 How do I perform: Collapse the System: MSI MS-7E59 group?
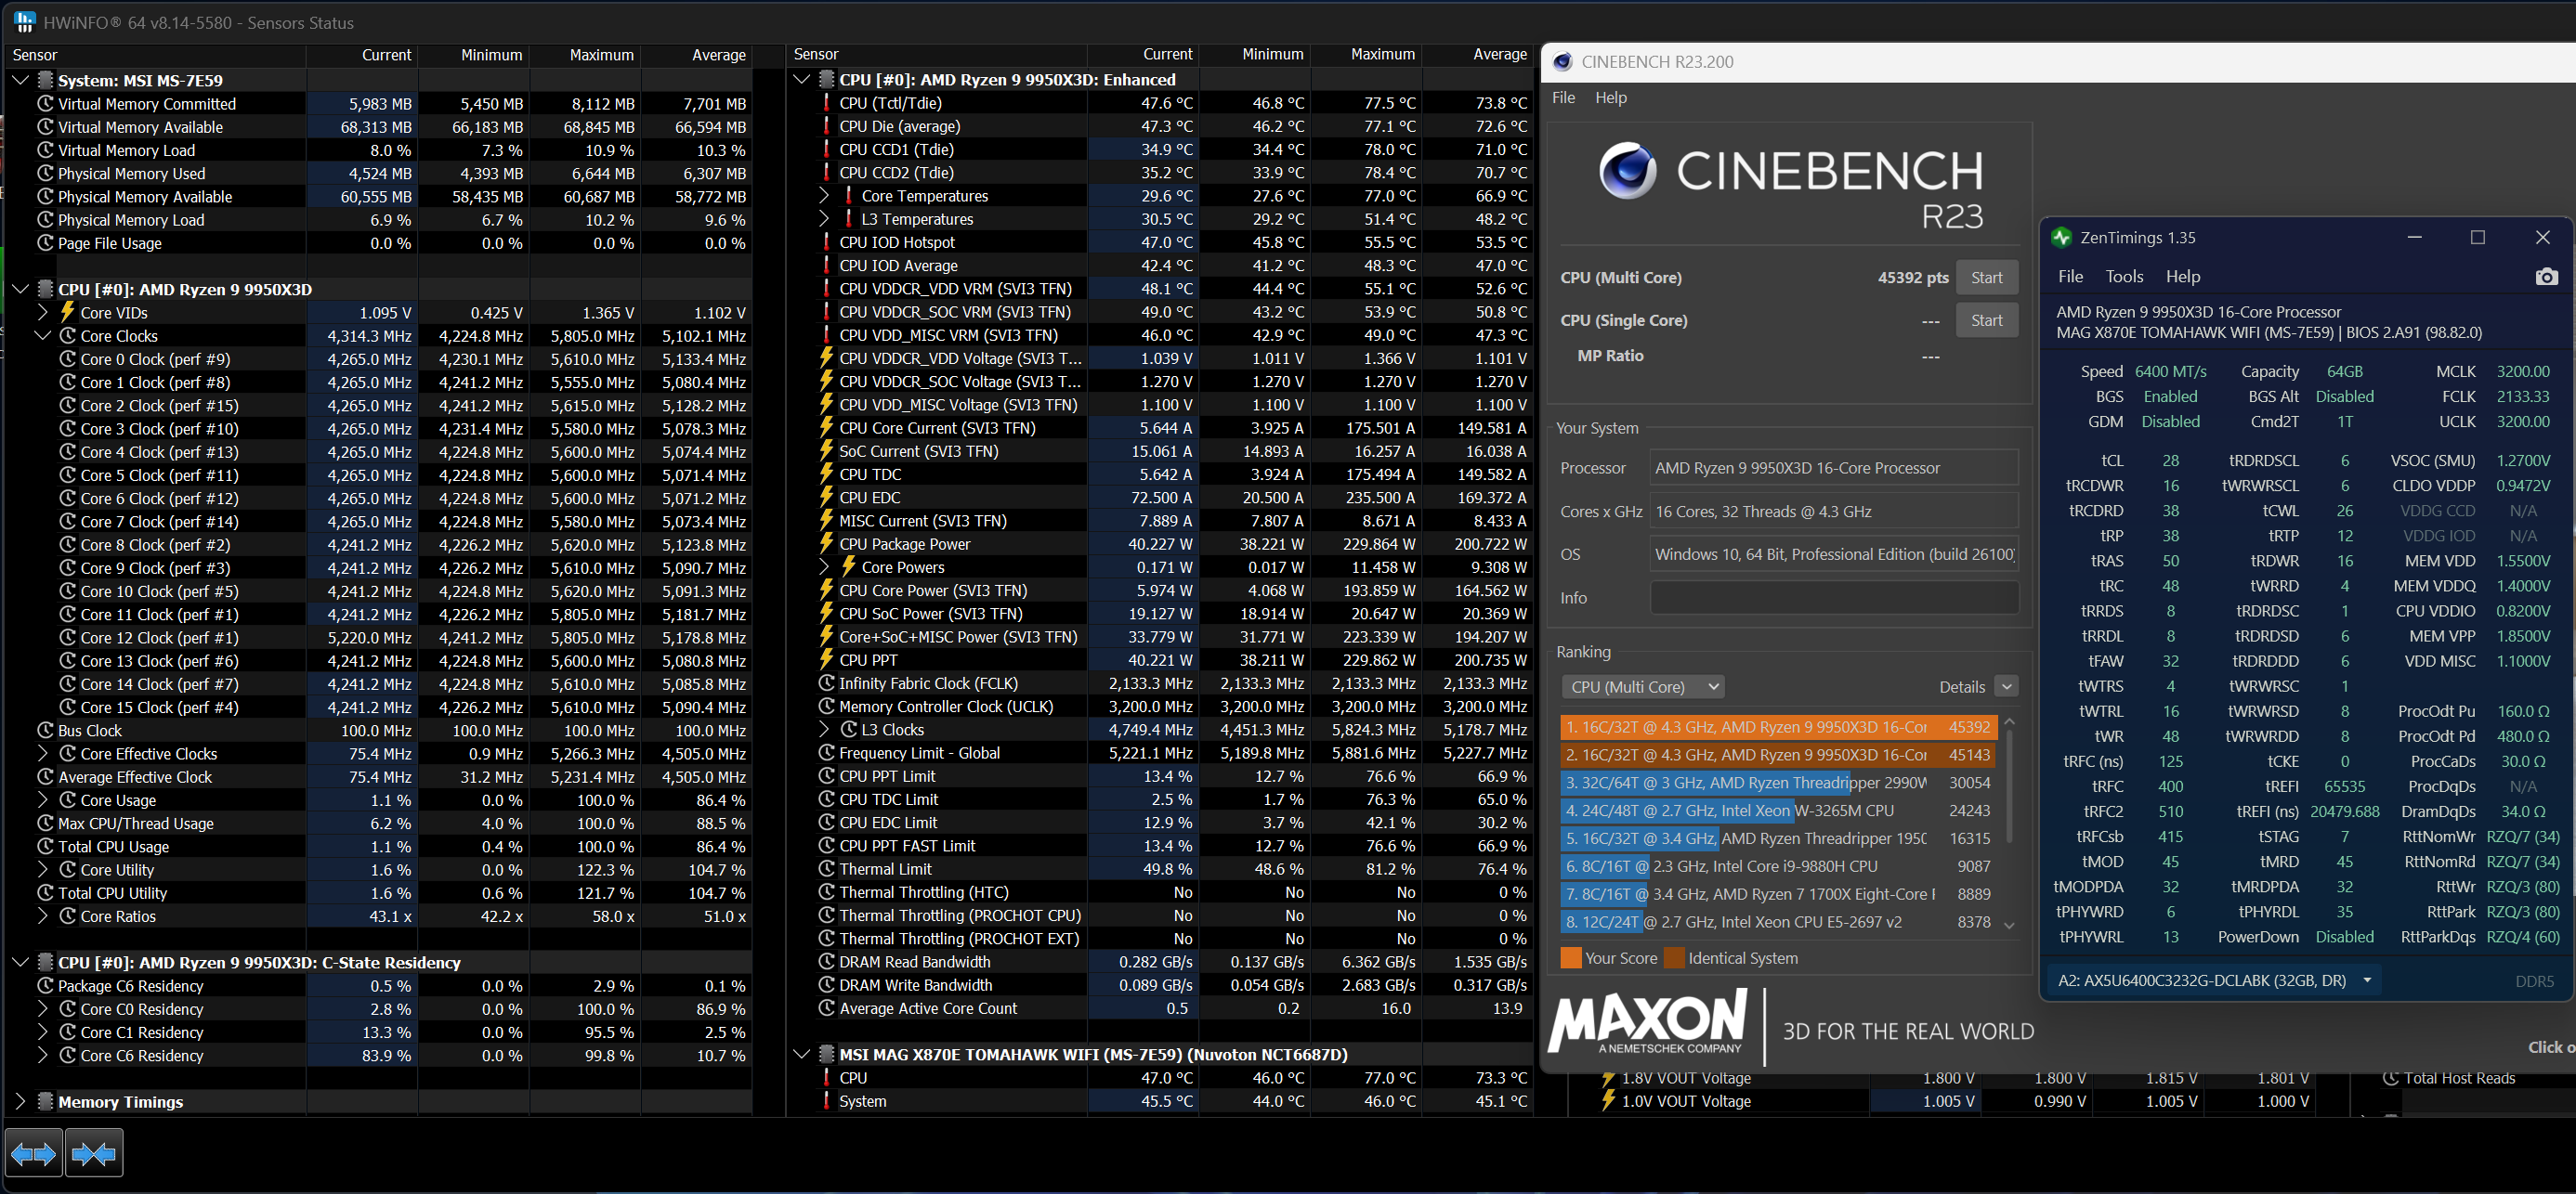pos(20,80)
